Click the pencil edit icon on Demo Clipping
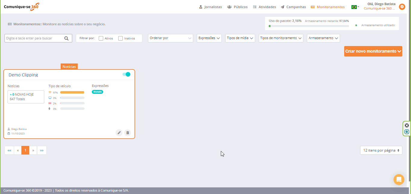Screen dimensions: 411x194 [x=119, y=133]
